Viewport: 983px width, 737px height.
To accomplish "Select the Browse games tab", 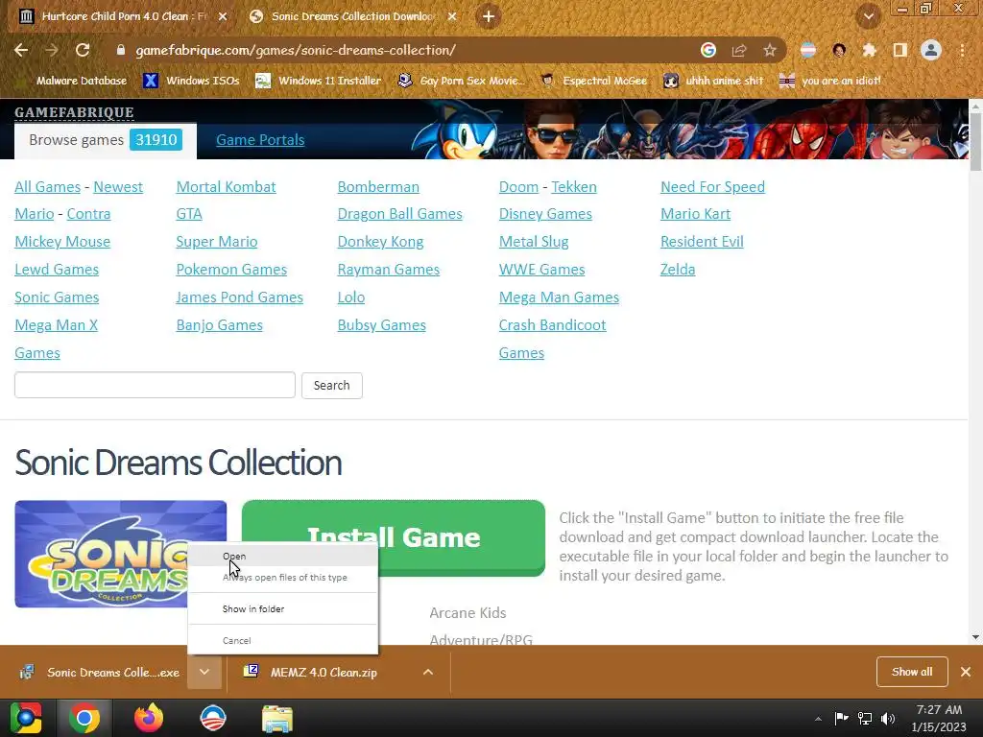I will pos(105,140).
